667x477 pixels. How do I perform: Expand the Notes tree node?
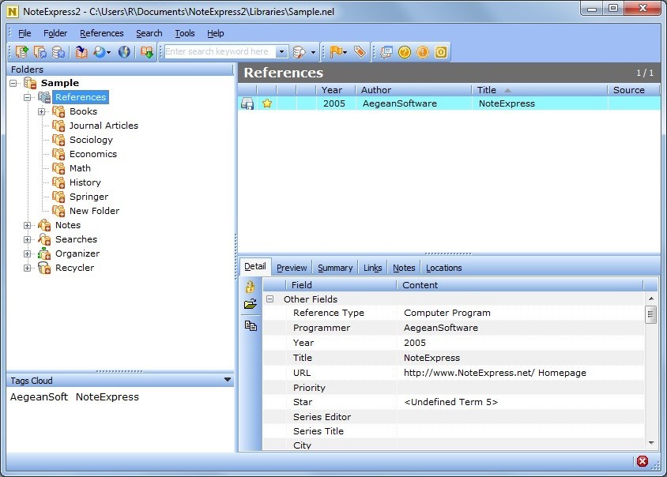pos(28,225)
